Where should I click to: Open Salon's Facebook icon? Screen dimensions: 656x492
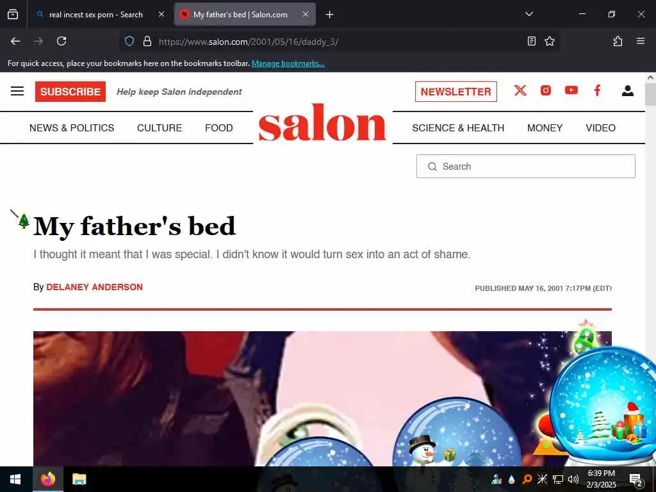[598, 90]
